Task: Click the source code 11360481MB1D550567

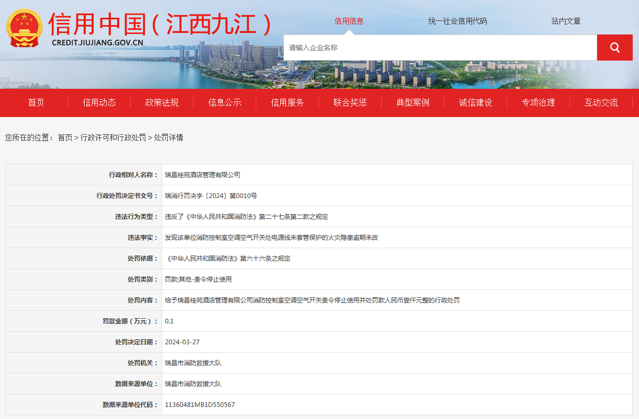Action: point(200,405)
